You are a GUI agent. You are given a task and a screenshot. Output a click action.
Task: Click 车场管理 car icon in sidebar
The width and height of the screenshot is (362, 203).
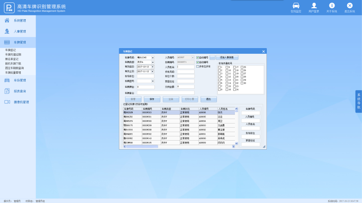pos(7,80)
